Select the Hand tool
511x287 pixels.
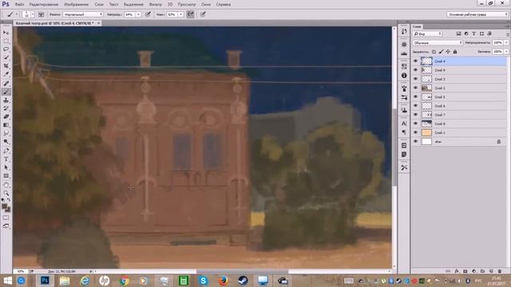pyautogui.click(x=6, y=184)
